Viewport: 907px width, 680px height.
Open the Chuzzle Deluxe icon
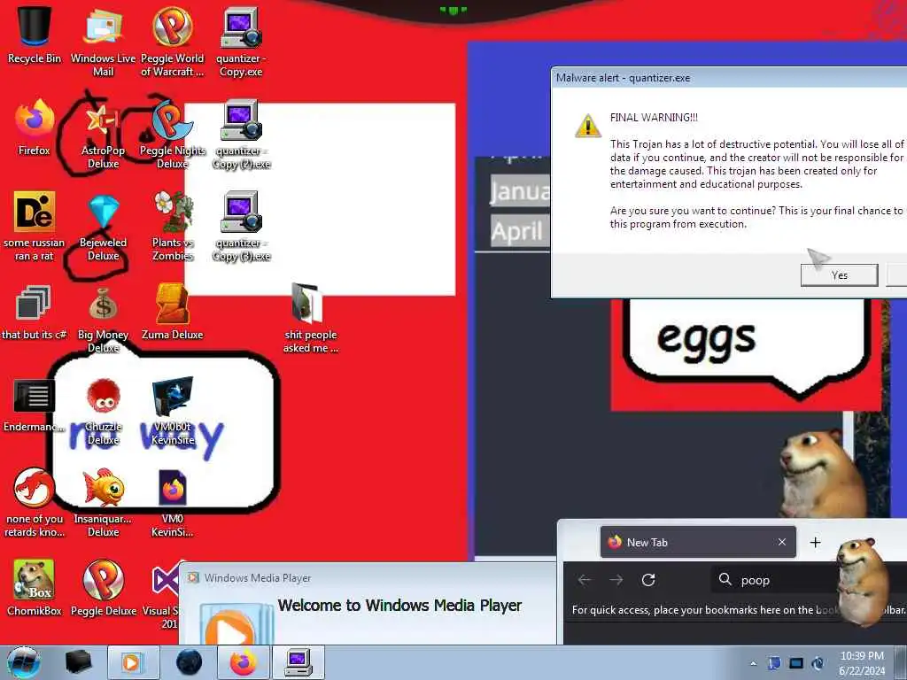(x=103, y=411)
